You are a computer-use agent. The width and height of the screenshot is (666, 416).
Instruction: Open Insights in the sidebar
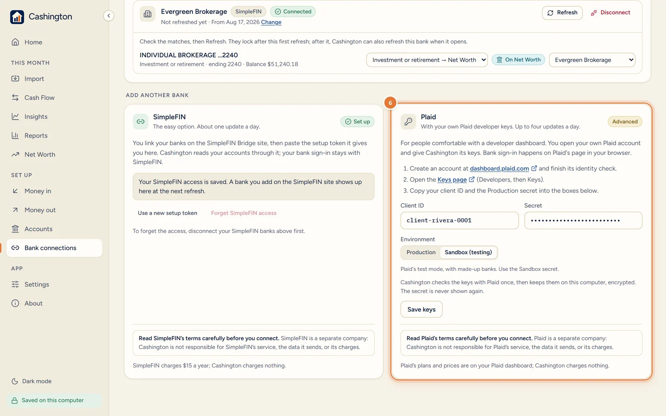(x=55, y=116)
